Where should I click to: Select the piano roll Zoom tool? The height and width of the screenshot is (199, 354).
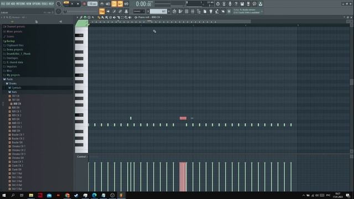click(126, 17)
